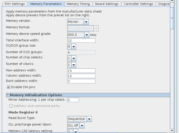
Task: Open the Memory CAS latency setting dropdown
Action: [x=75, y=131]
